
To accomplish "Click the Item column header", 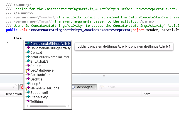I will point(147,94).
